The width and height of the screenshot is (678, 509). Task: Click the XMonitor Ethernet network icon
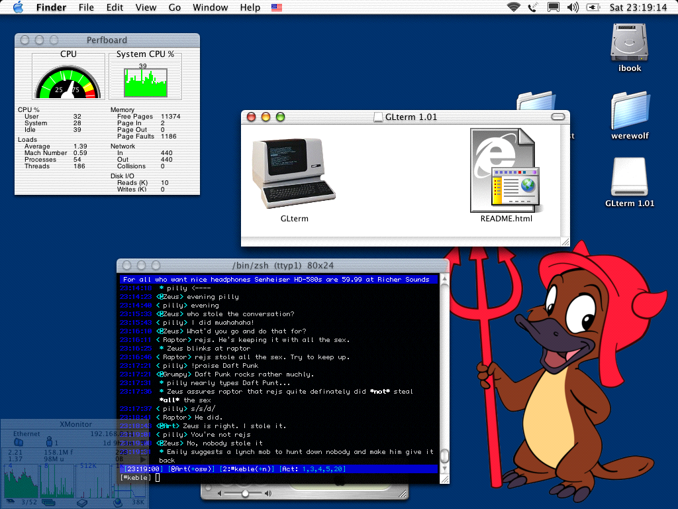(x=18, y=442)
